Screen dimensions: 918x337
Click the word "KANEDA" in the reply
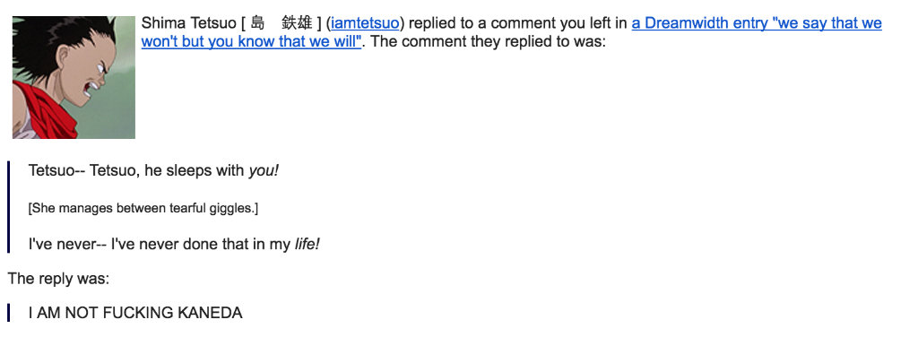coord(210,313)
